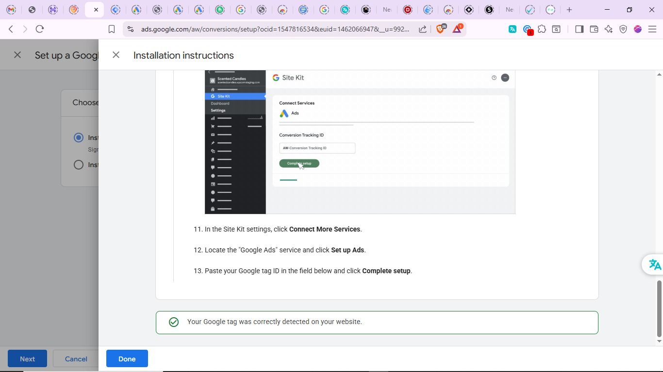Close the Google tag setup page
Image resolution: width=663 pixels, height=372 pixels.
(x=17, y=55)
